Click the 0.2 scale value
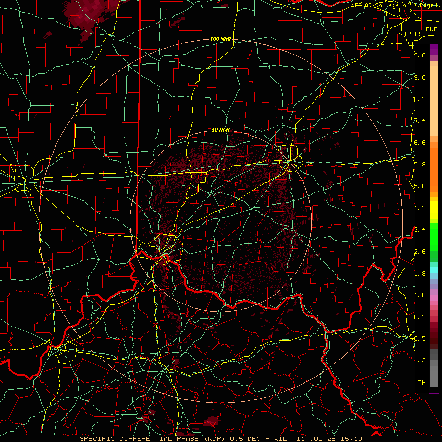Screen dimensions: 442x442 click(x=420, y=317)
